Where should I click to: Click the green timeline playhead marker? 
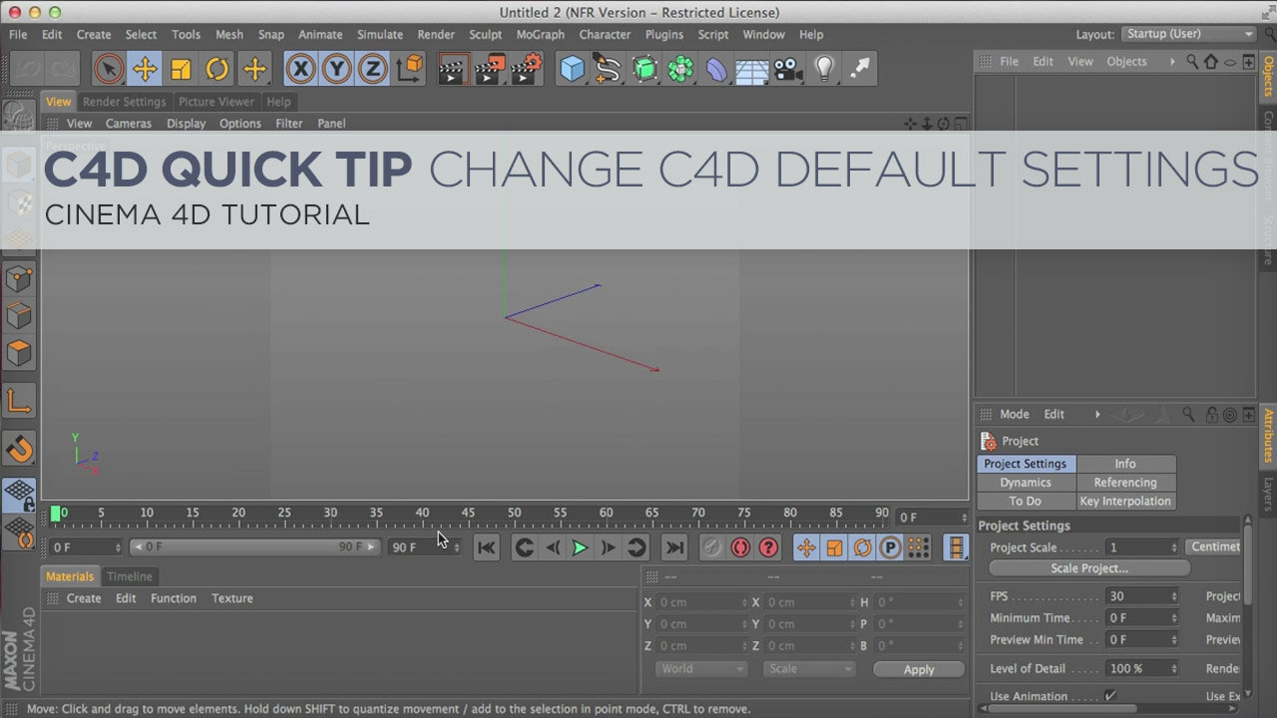(55, 514)
